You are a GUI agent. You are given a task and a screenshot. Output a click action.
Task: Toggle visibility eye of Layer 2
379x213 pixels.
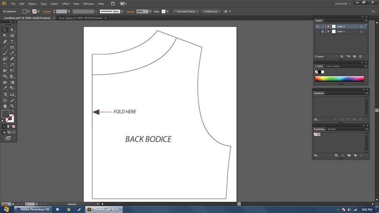coord(317,26)
